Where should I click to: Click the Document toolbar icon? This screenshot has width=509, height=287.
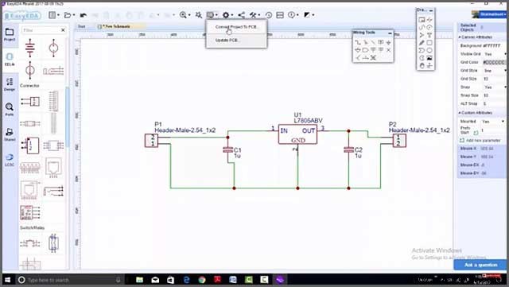click(x=52, y=15)
